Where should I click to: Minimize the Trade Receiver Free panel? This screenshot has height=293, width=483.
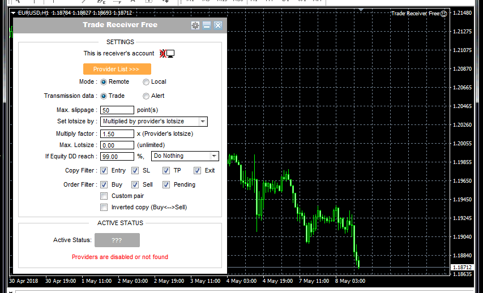[x=207, y=25]
